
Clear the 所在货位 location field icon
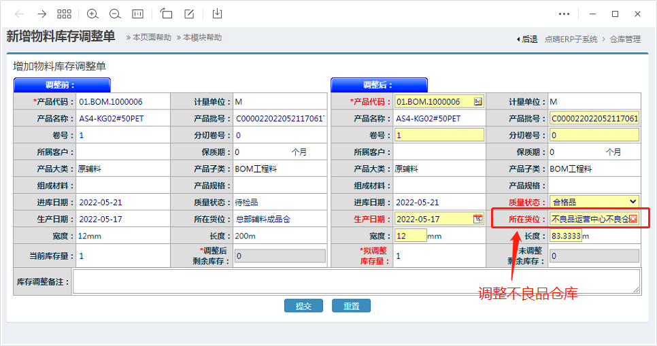click(x=633, y=219)
